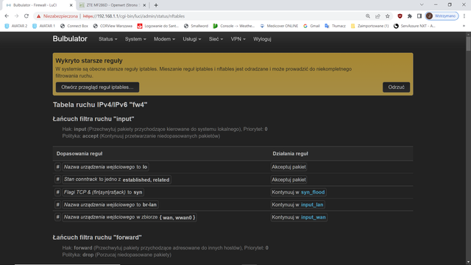Open the Chrome three-dot menu
This screenshot has height=265, width=471.
(464, 16)
